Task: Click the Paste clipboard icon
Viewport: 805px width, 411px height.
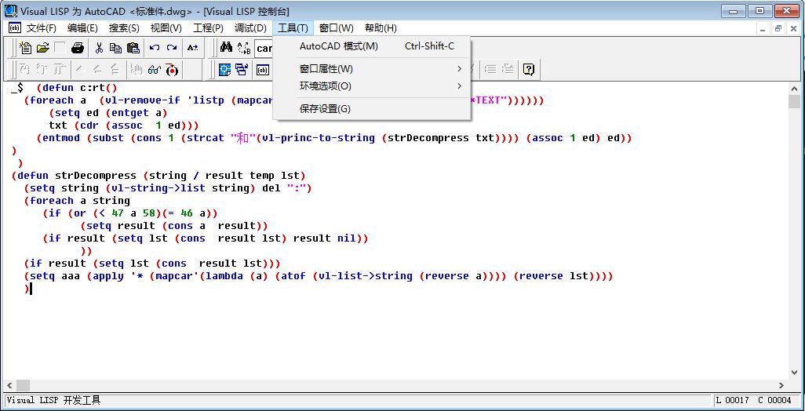Action: [x=133, y=48]
